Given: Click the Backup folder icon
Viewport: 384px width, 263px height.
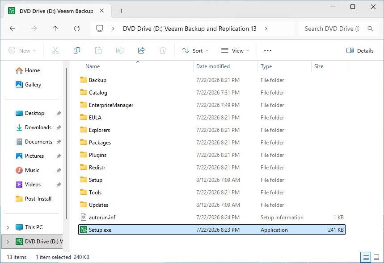Looking at the screenshot, I should (84, 80).
